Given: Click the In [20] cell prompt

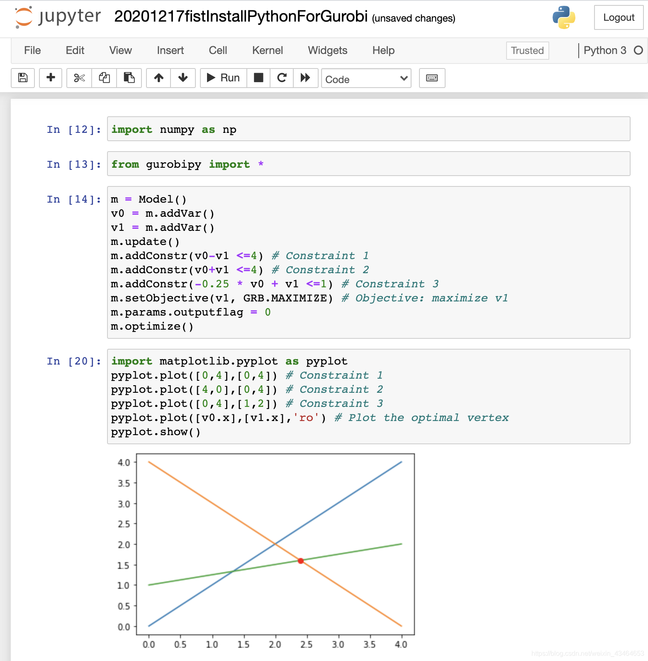Looking at the screenshot, I should pos(74,361).
